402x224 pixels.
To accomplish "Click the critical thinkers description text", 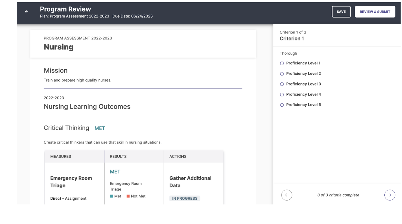I will click(x=102, y=142).
